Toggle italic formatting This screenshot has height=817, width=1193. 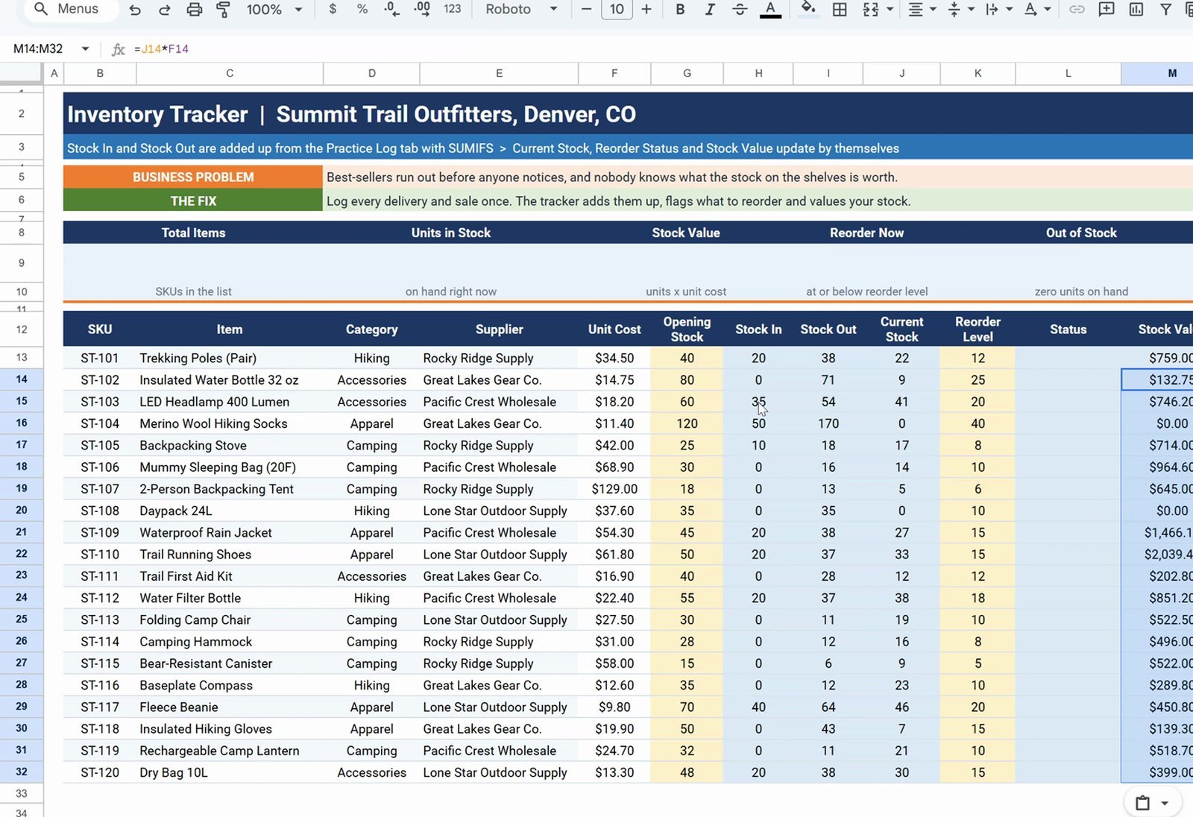[710, 10]
